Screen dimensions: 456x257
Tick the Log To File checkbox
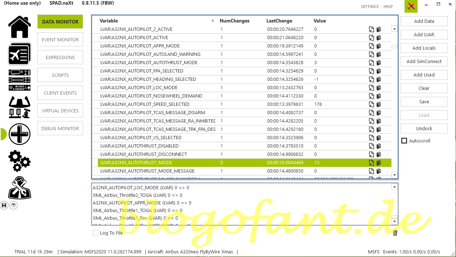[x=96, y=233]
